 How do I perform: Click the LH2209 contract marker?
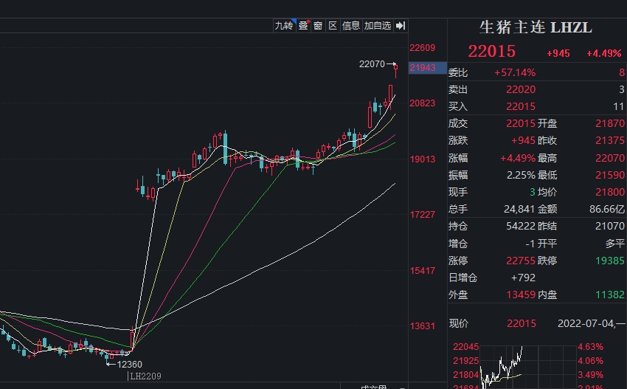pos(145,376)
